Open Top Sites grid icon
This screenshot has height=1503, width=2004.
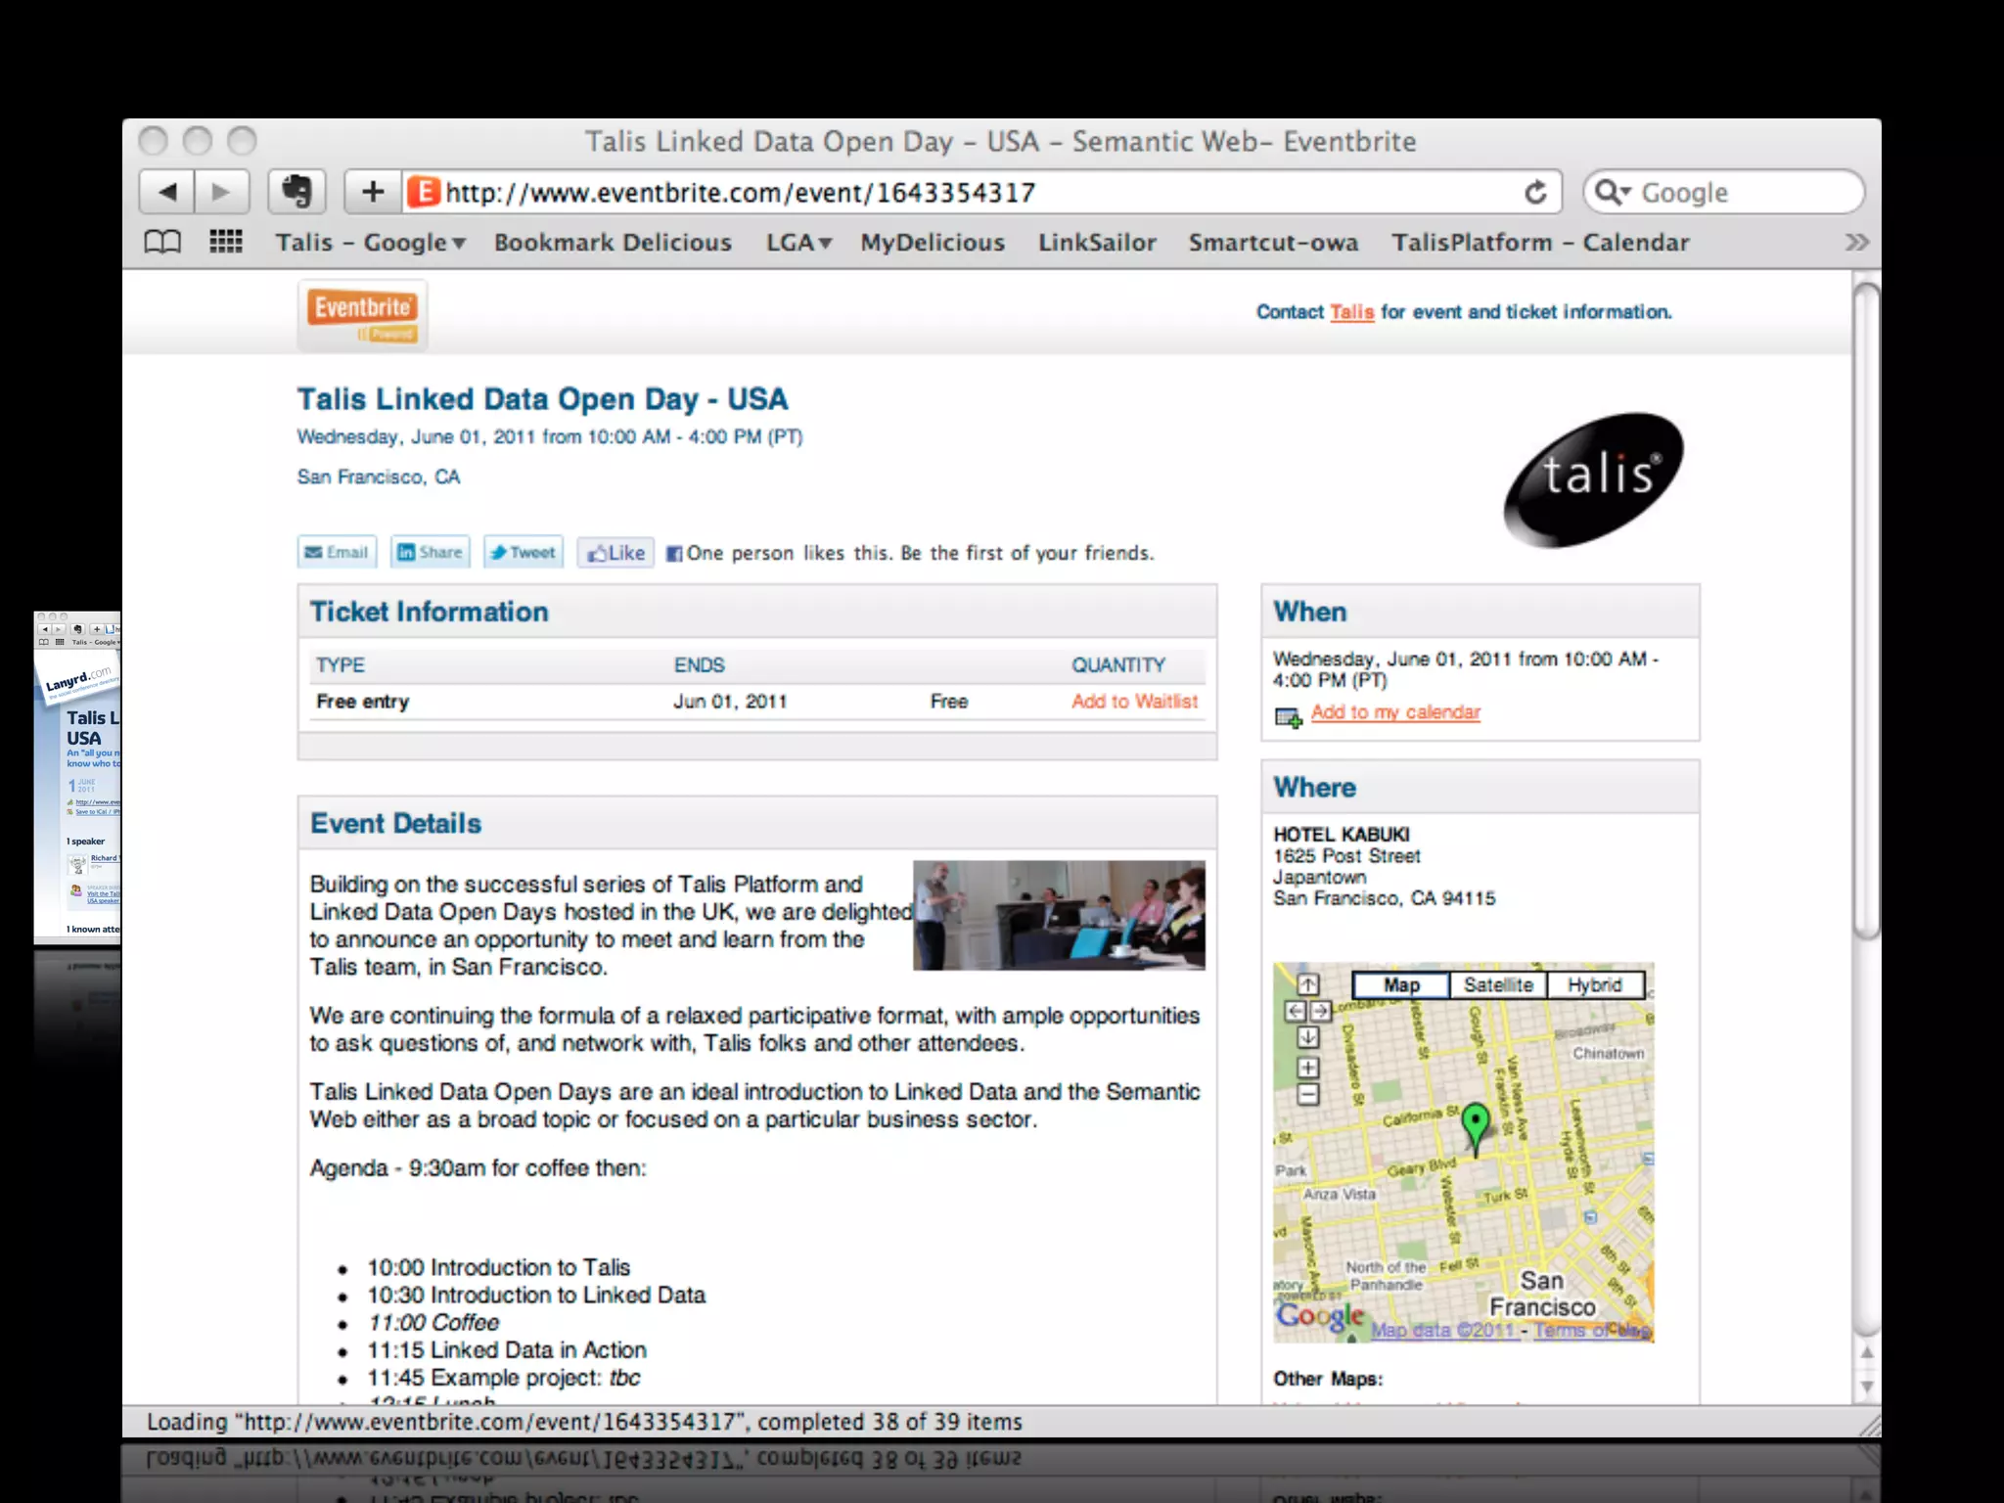click(x=226, y=242)
